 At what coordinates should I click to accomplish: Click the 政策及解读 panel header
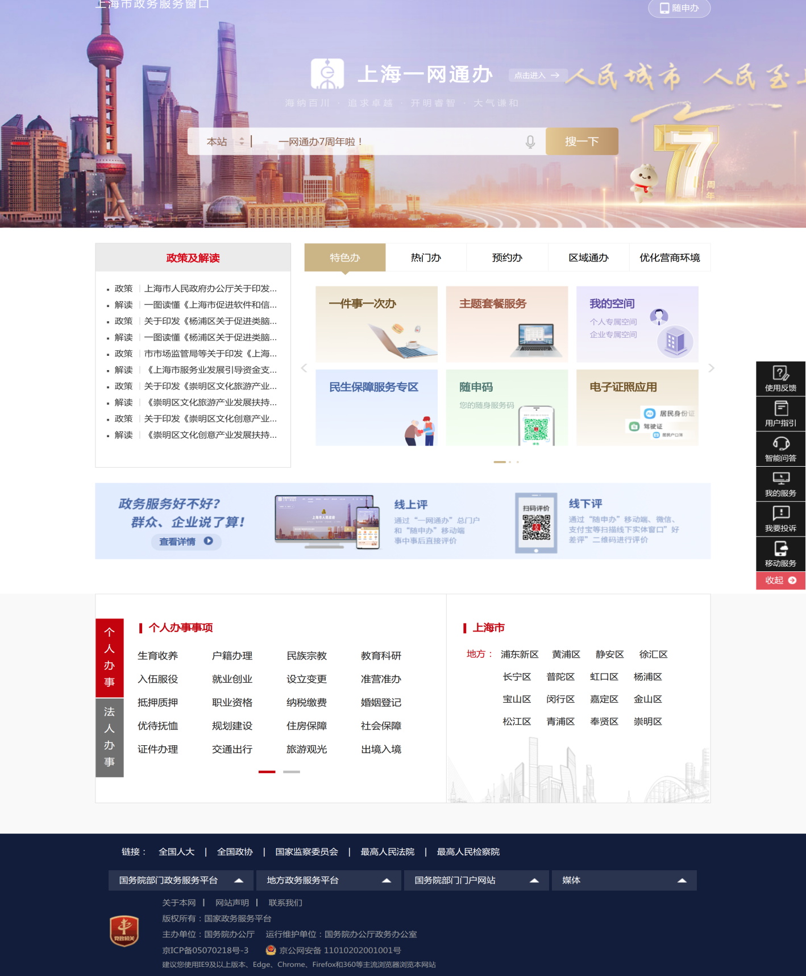point(193,258)
